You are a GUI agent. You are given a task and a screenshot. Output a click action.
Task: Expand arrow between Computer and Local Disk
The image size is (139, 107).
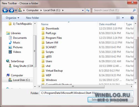point(41,10)
